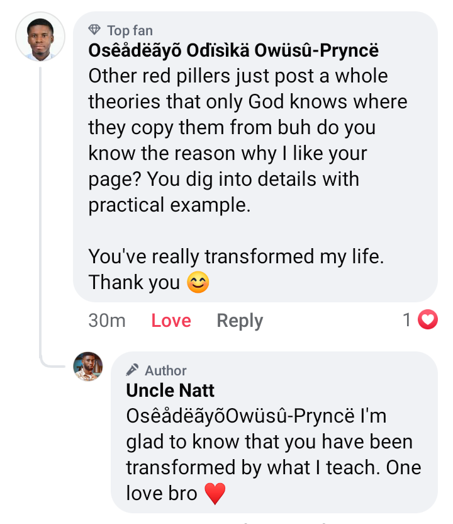Reply to the Top fan's comment
This screenshot has width=453, height=524.
click(x=240, y=321)
